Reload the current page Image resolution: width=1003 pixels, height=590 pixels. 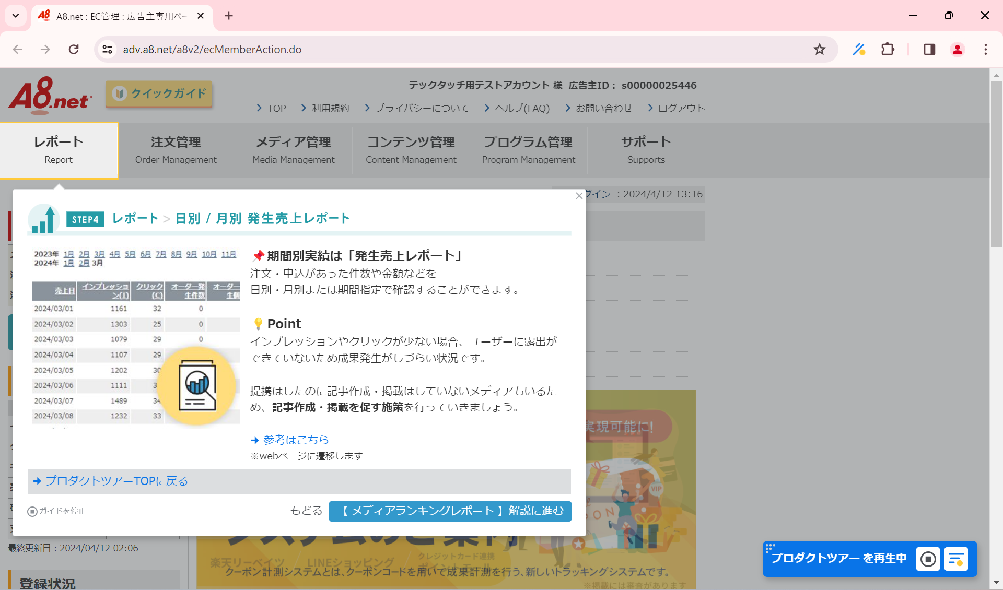pyautogui.click(x=74, y=49)
